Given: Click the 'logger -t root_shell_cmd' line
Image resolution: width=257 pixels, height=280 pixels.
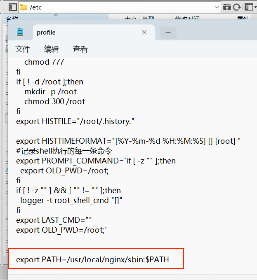Looking at the screenshot, I should 71,201.
